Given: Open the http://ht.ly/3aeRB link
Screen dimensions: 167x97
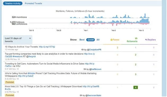Looking at the screenshot, I should (x=91, y=86).
